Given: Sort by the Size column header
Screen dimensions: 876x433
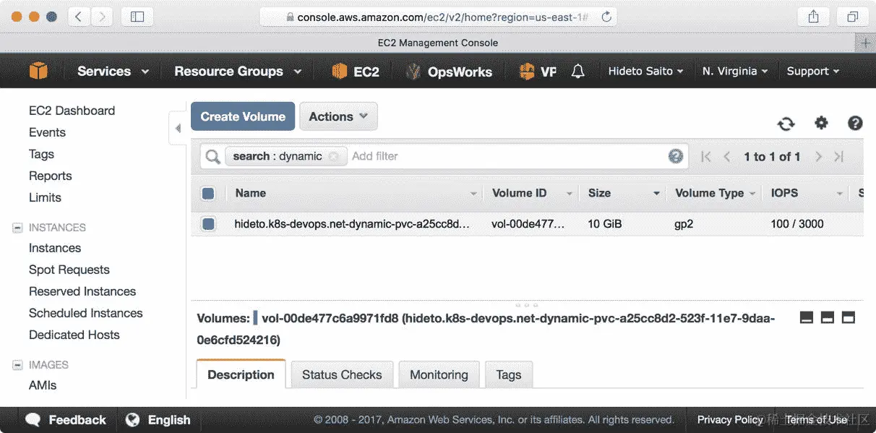Looking at the screenshot, I should pos(599,193).
